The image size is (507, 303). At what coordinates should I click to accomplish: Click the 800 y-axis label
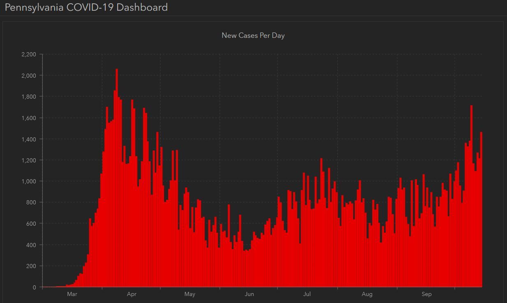click(32, 203)
